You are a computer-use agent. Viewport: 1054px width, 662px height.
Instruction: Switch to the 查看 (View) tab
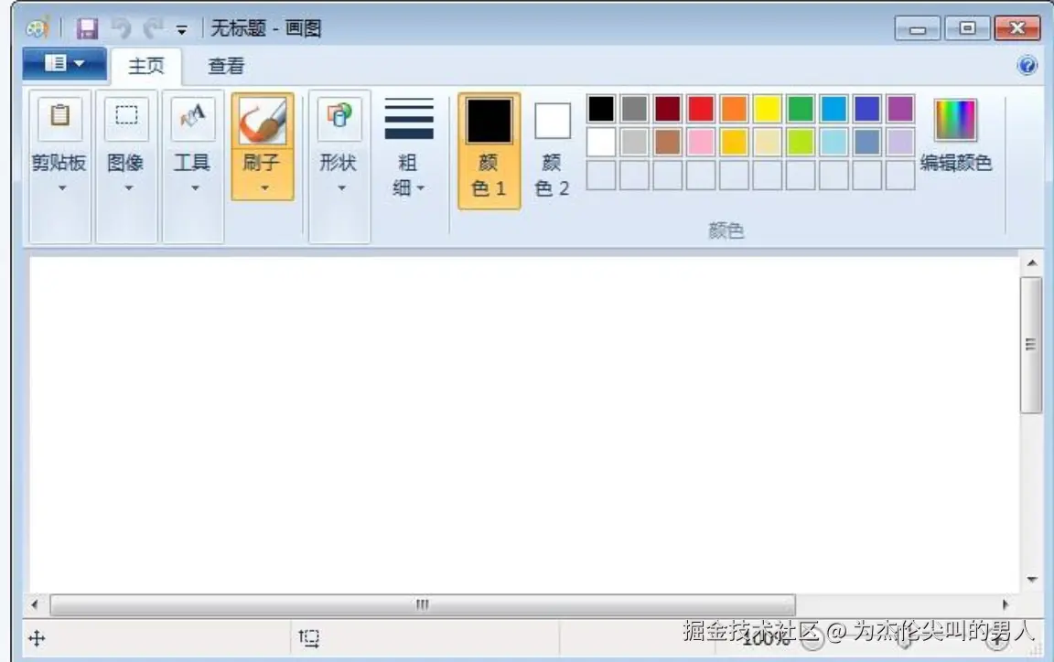[x=225, y=66]
